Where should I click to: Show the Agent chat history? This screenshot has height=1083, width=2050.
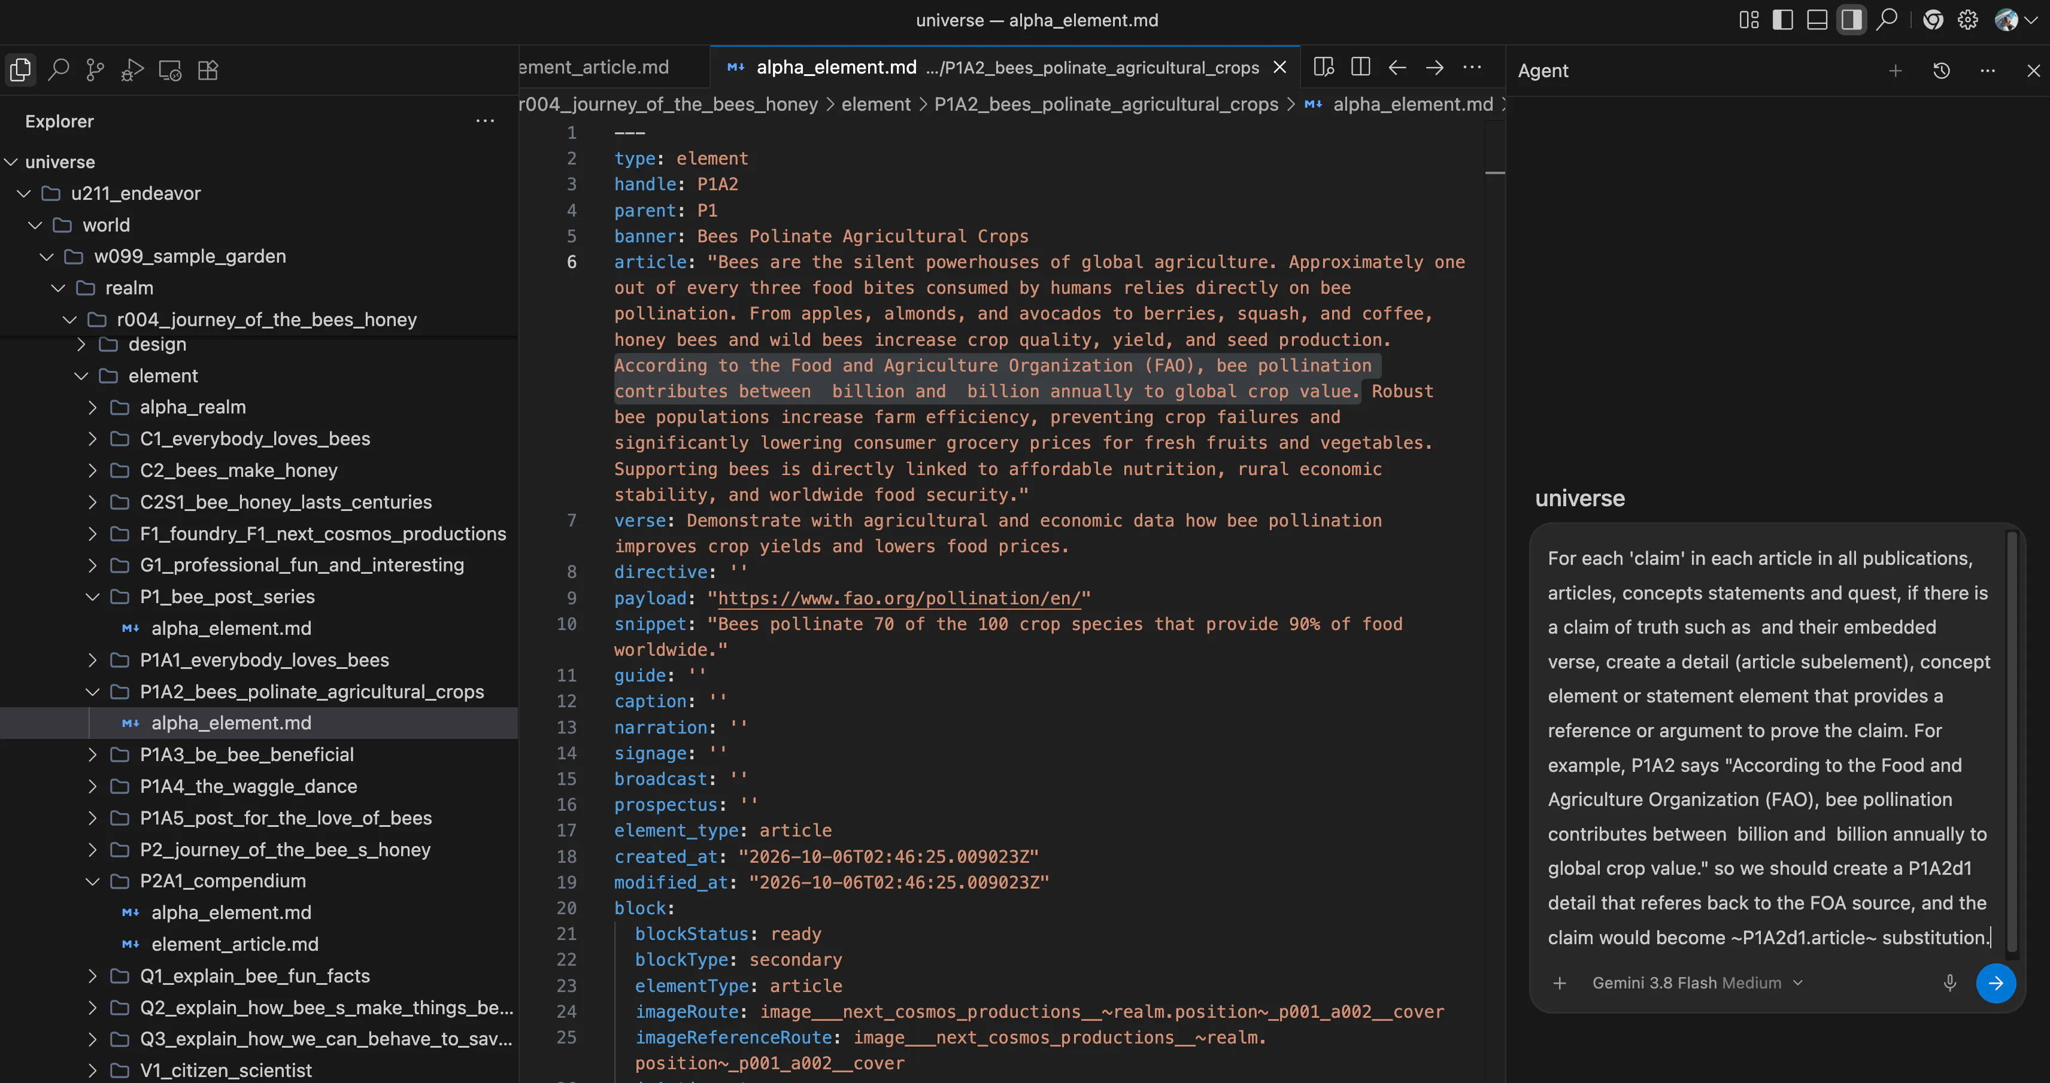[x=1942, y=71]
